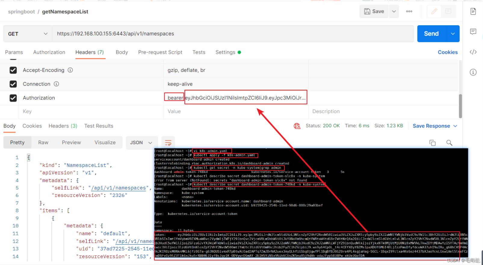Select the Headers (7) tab
This screenshot has width=483, height=265.
pos(90,52)
